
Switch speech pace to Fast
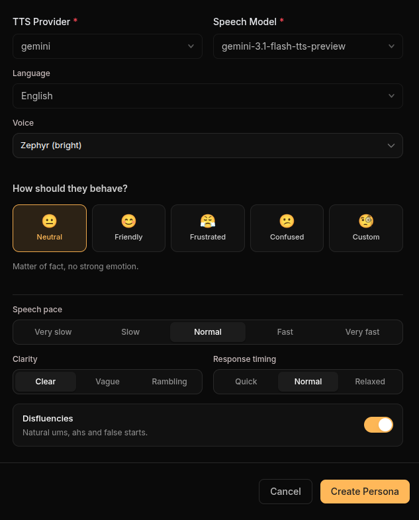285,332
